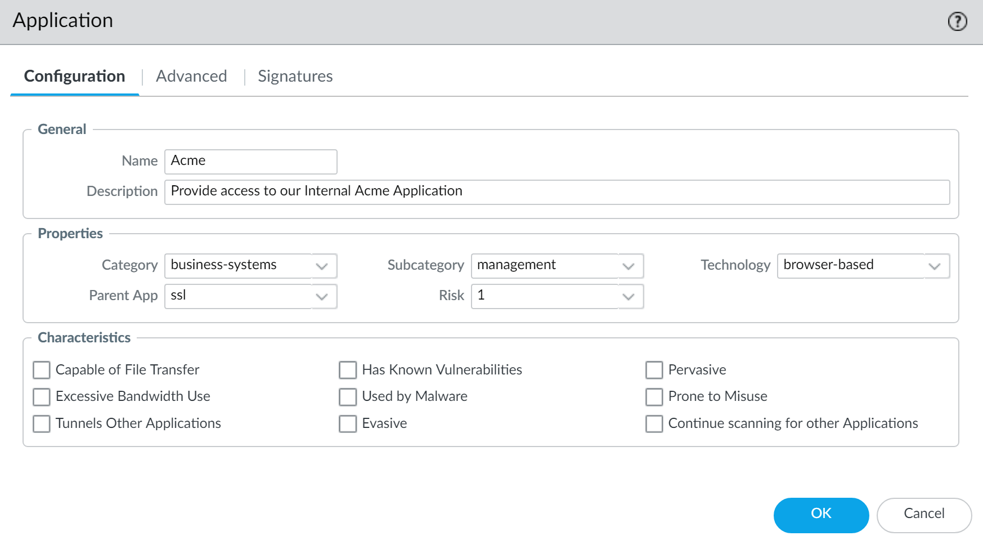The height and width of the screenshot is (549, 983).
Task: Click the OK button
Action: tap(821, 514)
